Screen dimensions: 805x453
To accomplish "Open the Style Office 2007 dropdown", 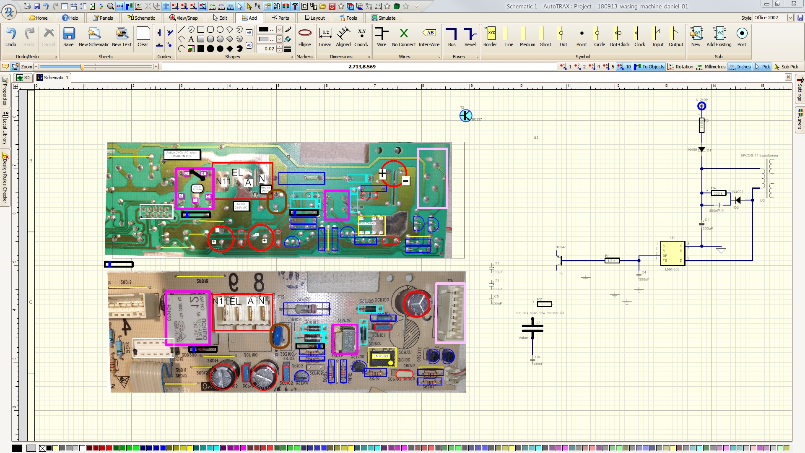I will [790, 18].
